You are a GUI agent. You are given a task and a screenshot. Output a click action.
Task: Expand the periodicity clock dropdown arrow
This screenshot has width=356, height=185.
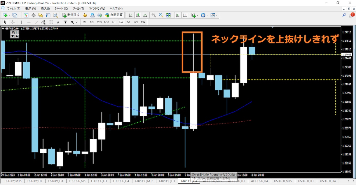tap(207, 15)
